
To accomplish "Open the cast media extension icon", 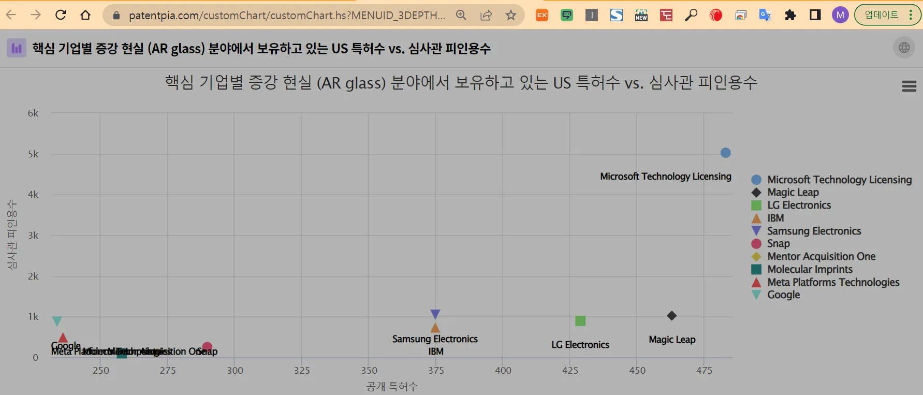I will pyautogui.click(x=741, y=15).
